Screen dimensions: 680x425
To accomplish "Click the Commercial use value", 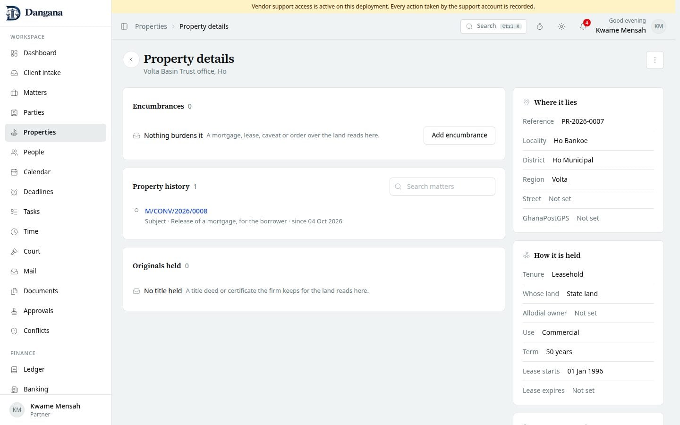I will [x=561, y=332].
